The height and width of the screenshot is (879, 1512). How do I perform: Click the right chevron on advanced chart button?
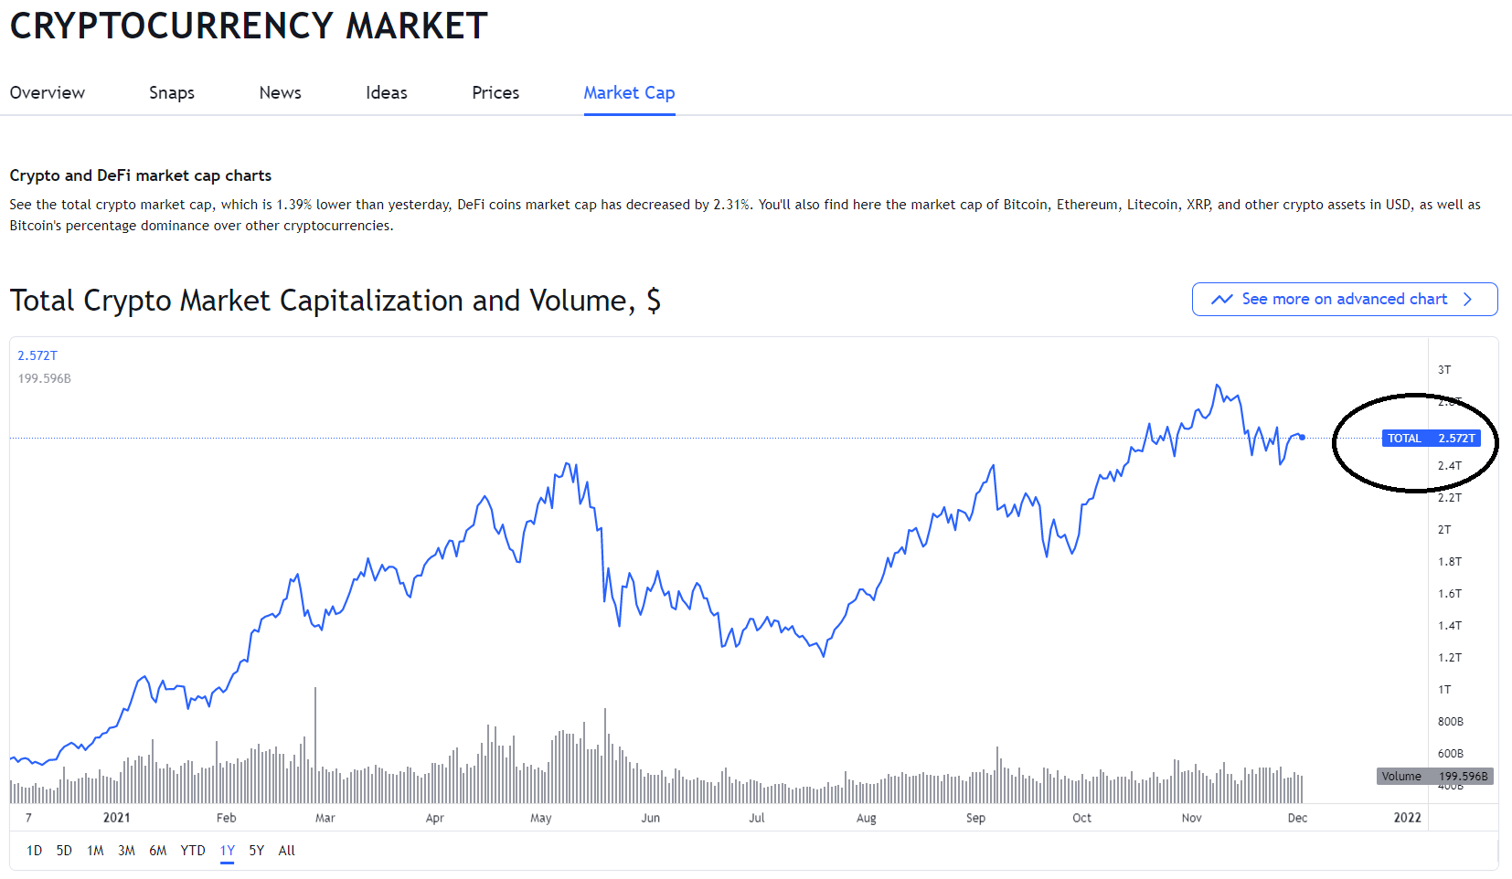coord(1468,300)
